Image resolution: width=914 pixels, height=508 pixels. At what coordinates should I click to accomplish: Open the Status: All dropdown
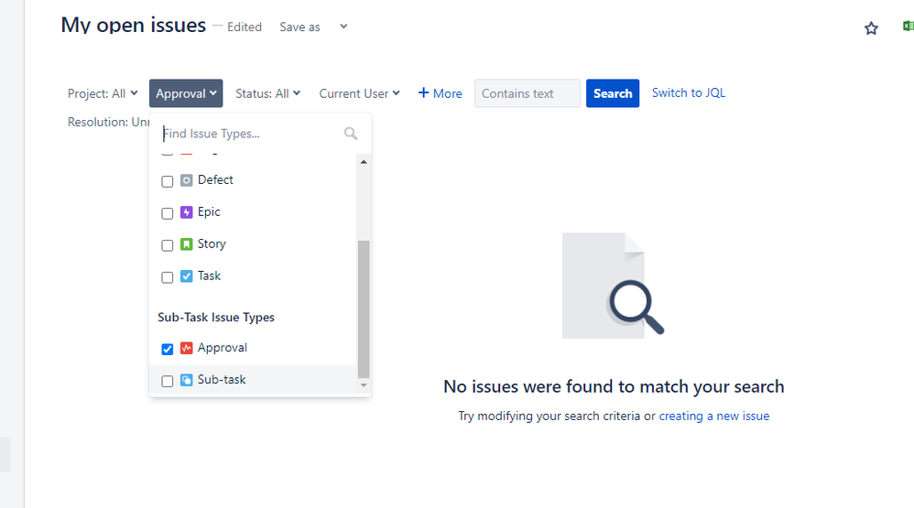(x=267, y=93)
